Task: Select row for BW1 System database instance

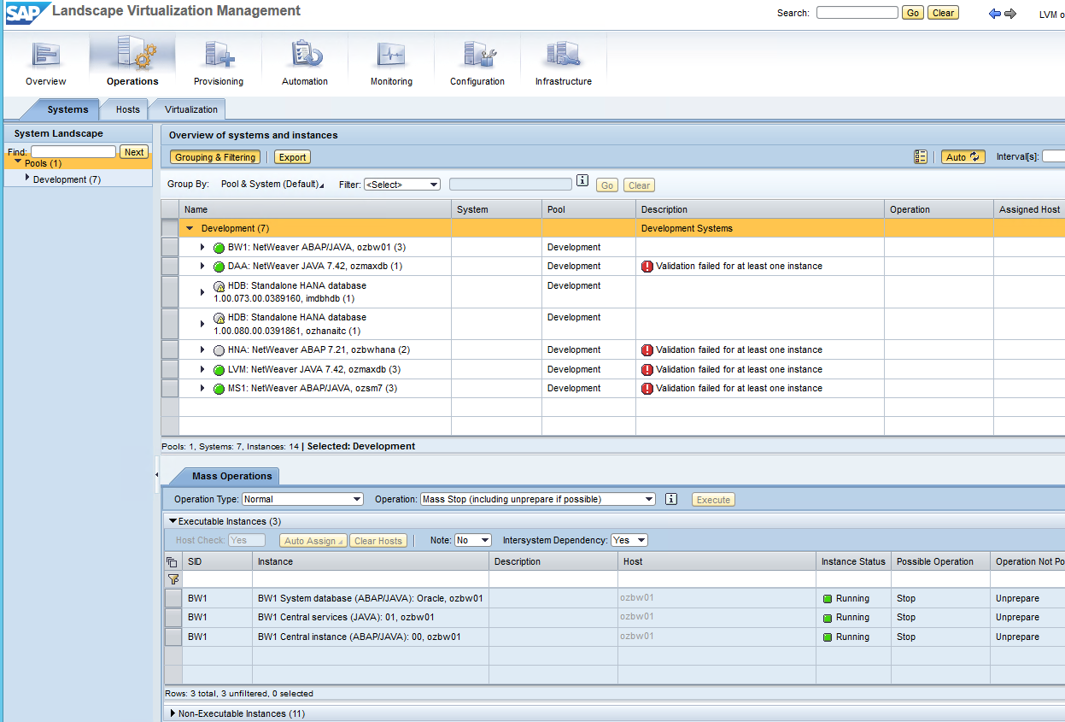Action: [173, 598]
